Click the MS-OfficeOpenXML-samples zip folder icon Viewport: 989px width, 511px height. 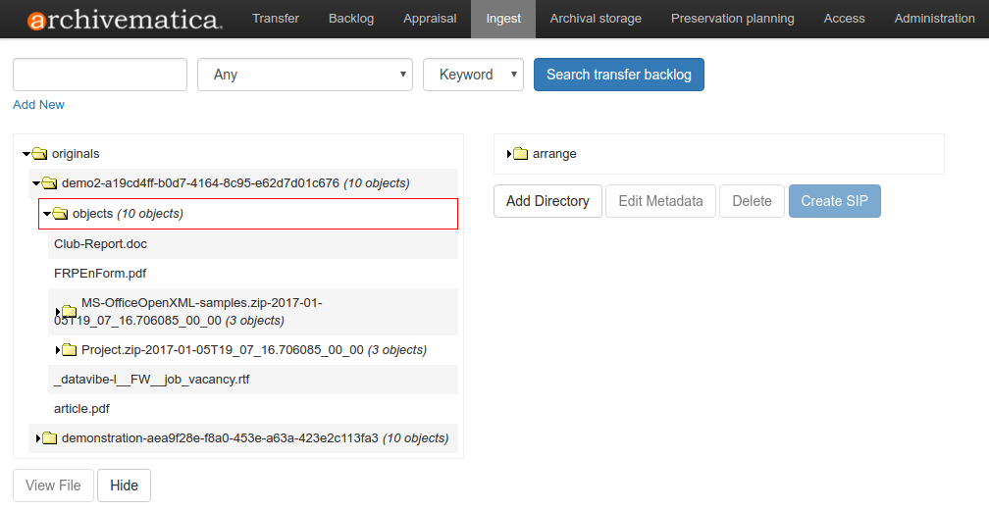pyautogui.click(x=69, y=311)
